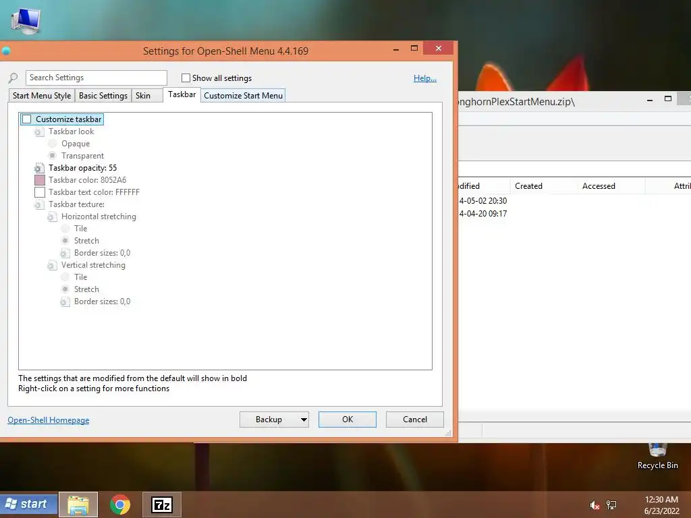Select Stretch under Vertical stretching

[x=65, y=289]
